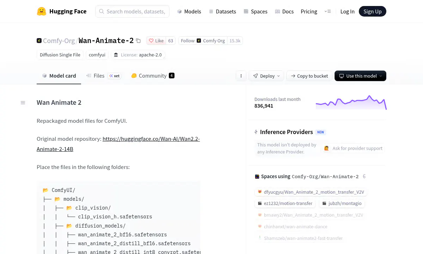Open the Shamszeb/wan-animate2-fast-transfer space
This screenshot has height=254, width=423.
[300, 238]
